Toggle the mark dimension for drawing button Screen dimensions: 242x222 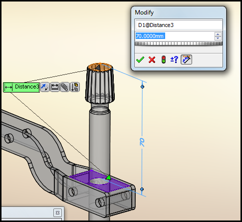coord(186,59)
